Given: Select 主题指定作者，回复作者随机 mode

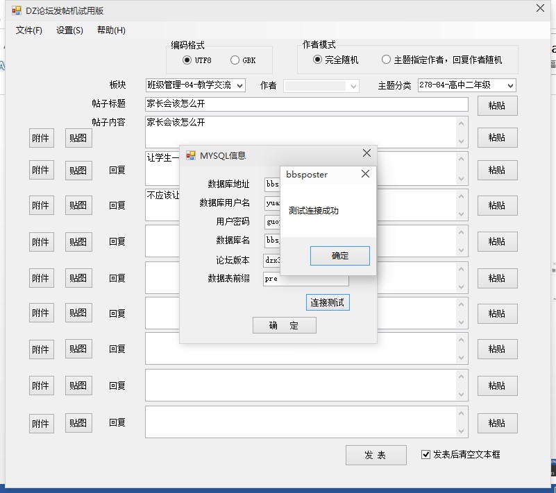Looking at the screenshot, I should [x=386, y=60].
